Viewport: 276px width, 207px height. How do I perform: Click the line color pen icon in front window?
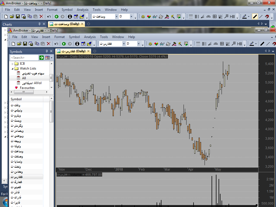(252, 44)
